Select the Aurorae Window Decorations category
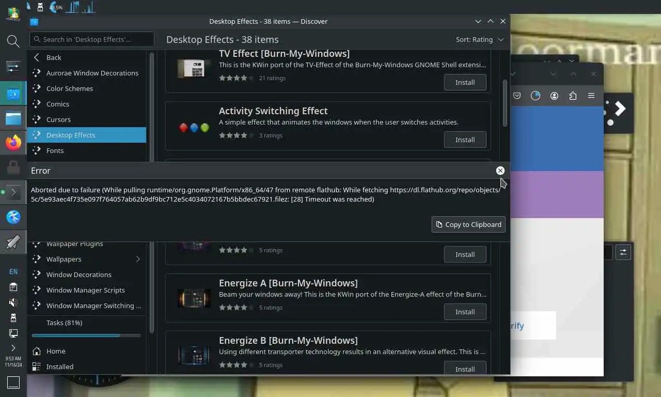Image resolution: width=661 pixels, height=397 pixels. [x=86, y=73]
